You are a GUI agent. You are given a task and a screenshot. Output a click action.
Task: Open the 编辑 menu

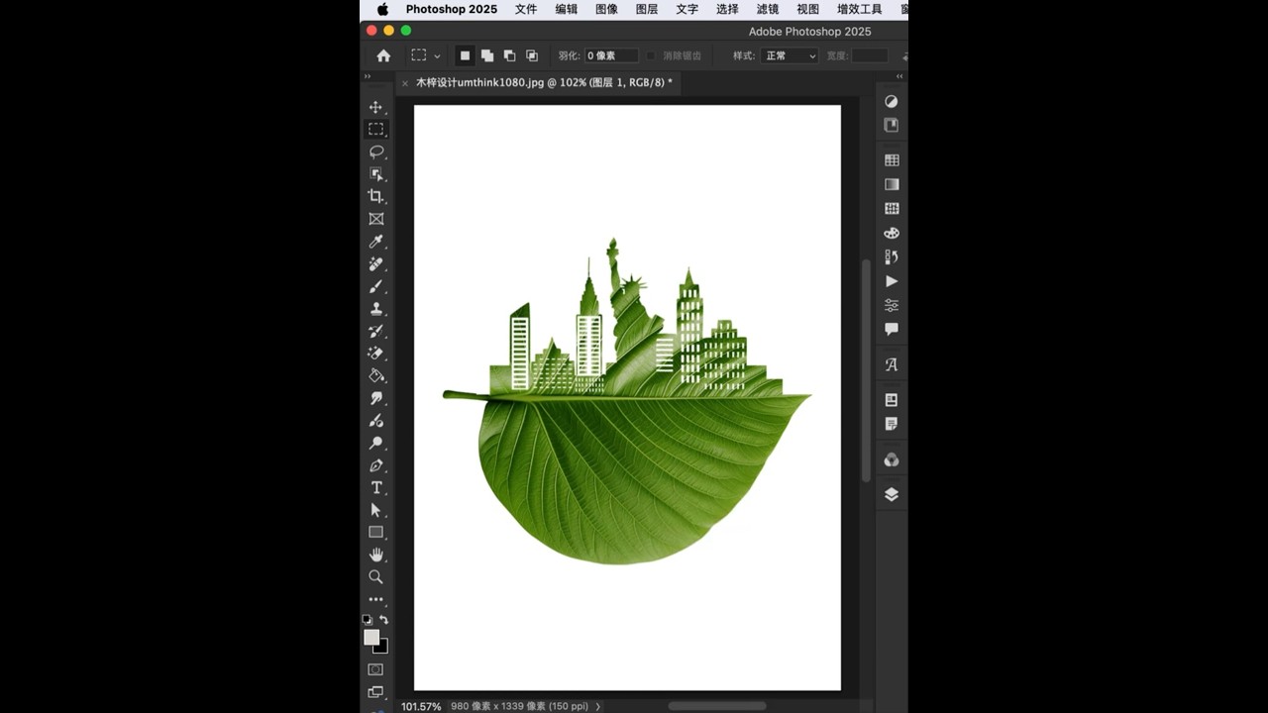coord(567,9)
